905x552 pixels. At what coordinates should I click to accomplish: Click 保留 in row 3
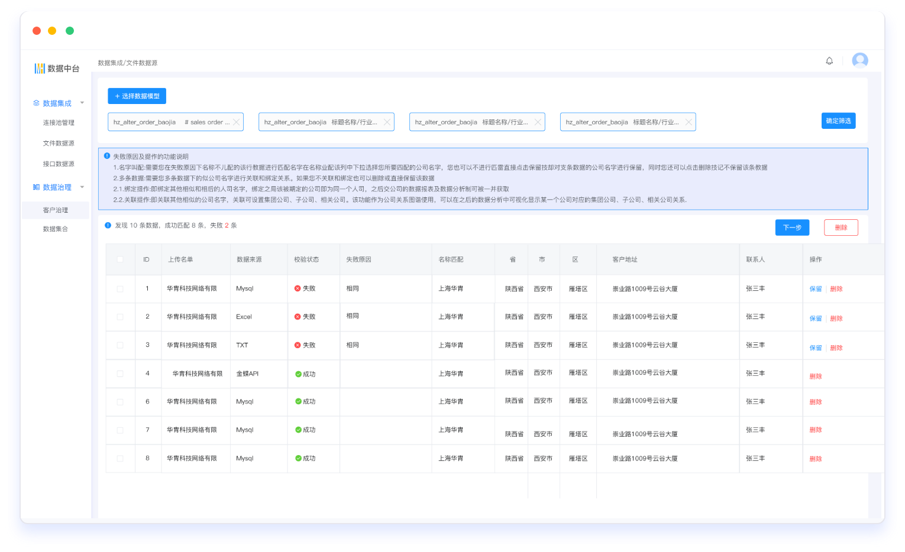(x=816, y=348)
